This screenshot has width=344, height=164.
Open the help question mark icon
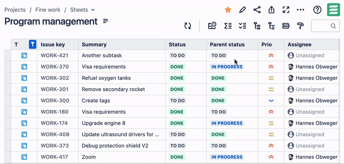point(317,9)
